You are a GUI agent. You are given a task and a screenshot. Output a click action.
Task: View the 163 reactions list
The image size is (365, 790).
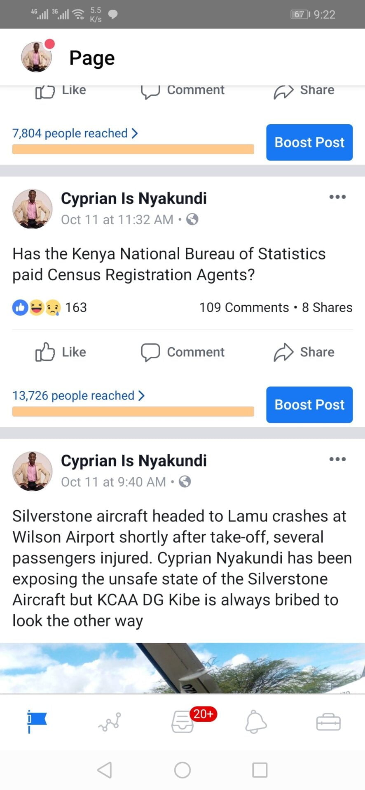coord(49,308)
